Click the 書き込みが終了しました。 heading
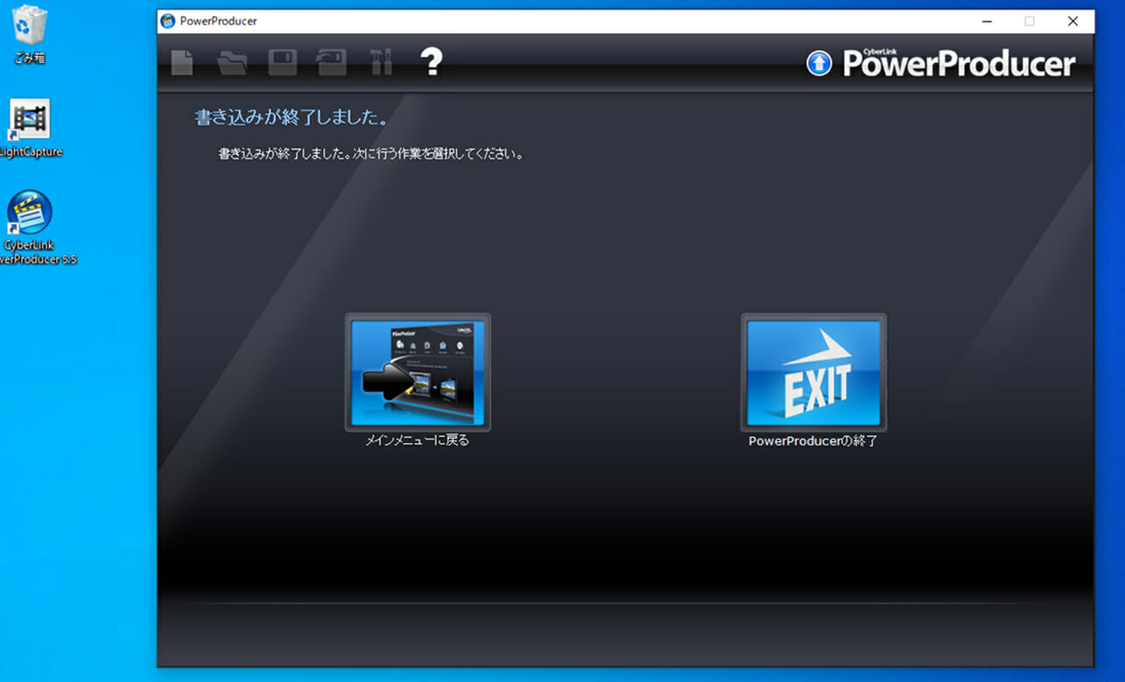Image resolution: width=1125 pixels, height=682 pixels. tap(292, 117)
